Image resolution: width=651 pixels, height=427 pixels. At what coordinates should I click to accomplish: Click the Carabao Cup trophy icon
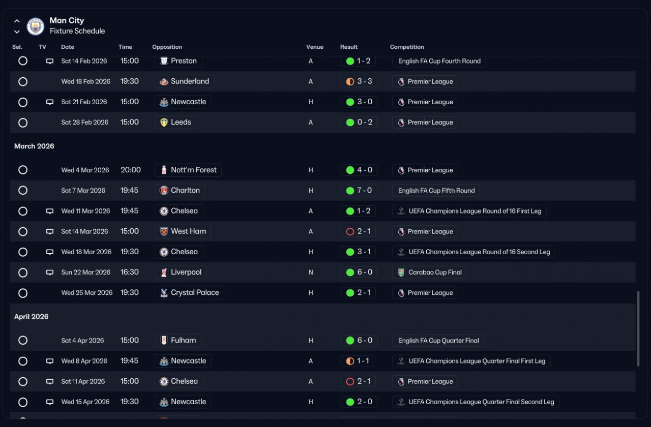click(x=401, y=272)
